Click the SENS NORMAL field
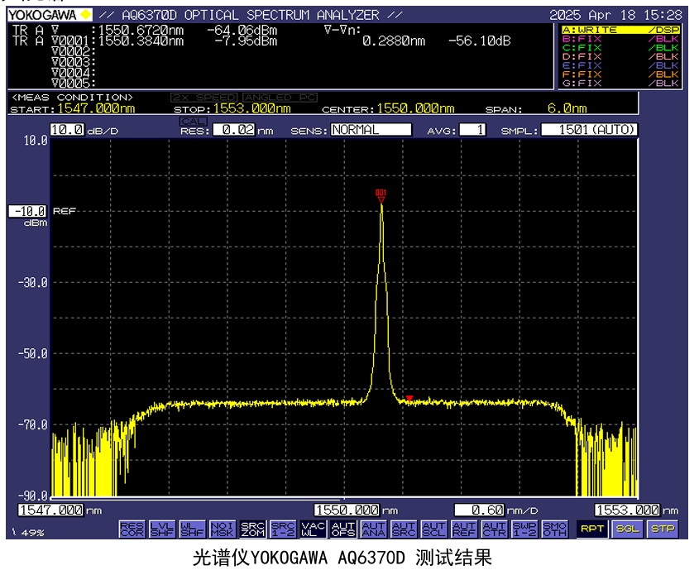This screenshot has height=570, width=699. [371, 130]
